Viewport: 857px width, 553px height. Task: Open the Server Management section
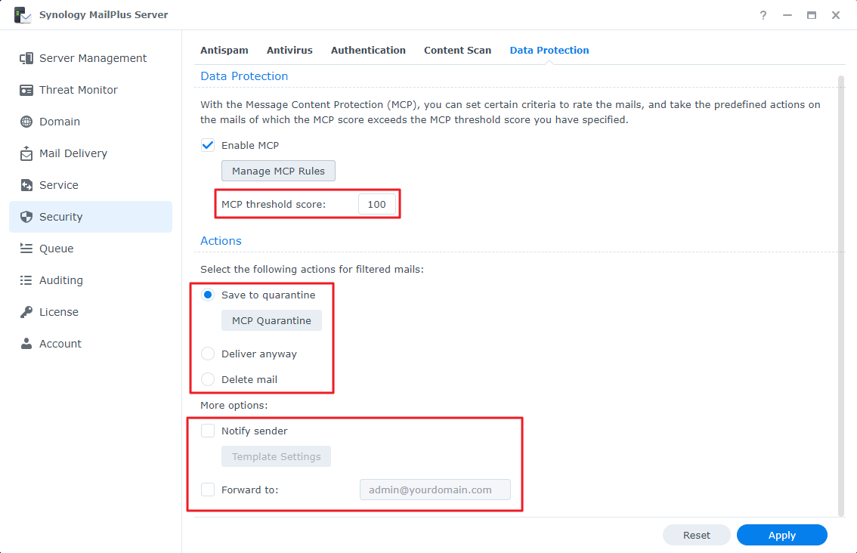pos(91,57)
